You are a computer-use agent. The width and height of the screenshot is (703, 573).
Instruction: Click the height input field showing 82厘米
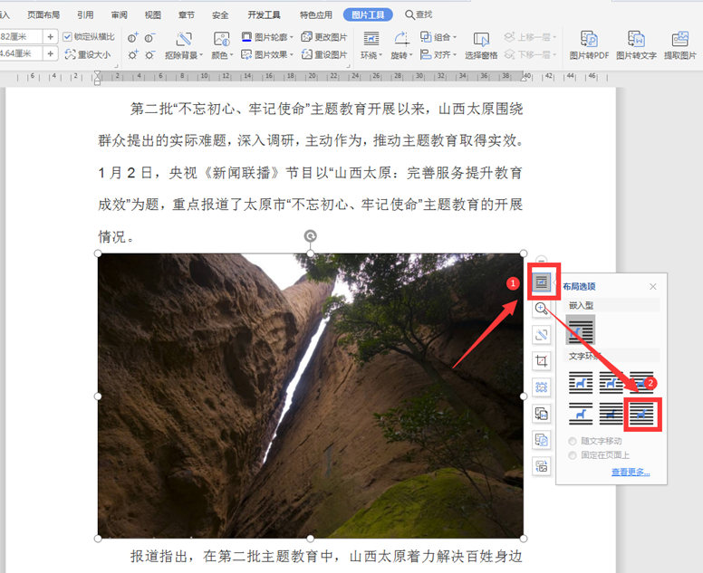(x=21, y=37)
